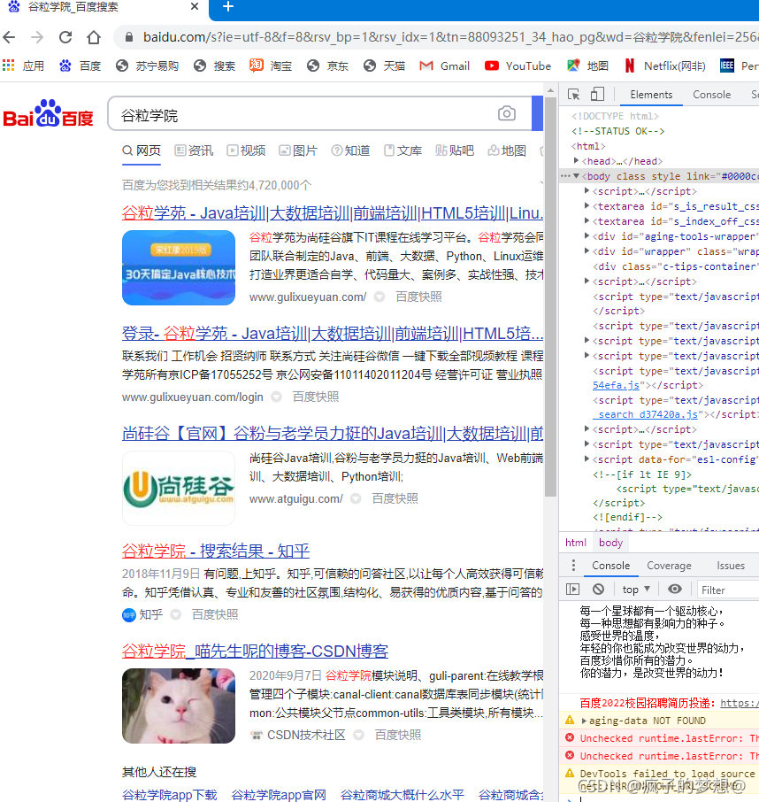The height and width of the screenshot is (802, 759).
Task: Open the 喵先生呢的博客-CSDN博客 result
Action: (255, 651)
